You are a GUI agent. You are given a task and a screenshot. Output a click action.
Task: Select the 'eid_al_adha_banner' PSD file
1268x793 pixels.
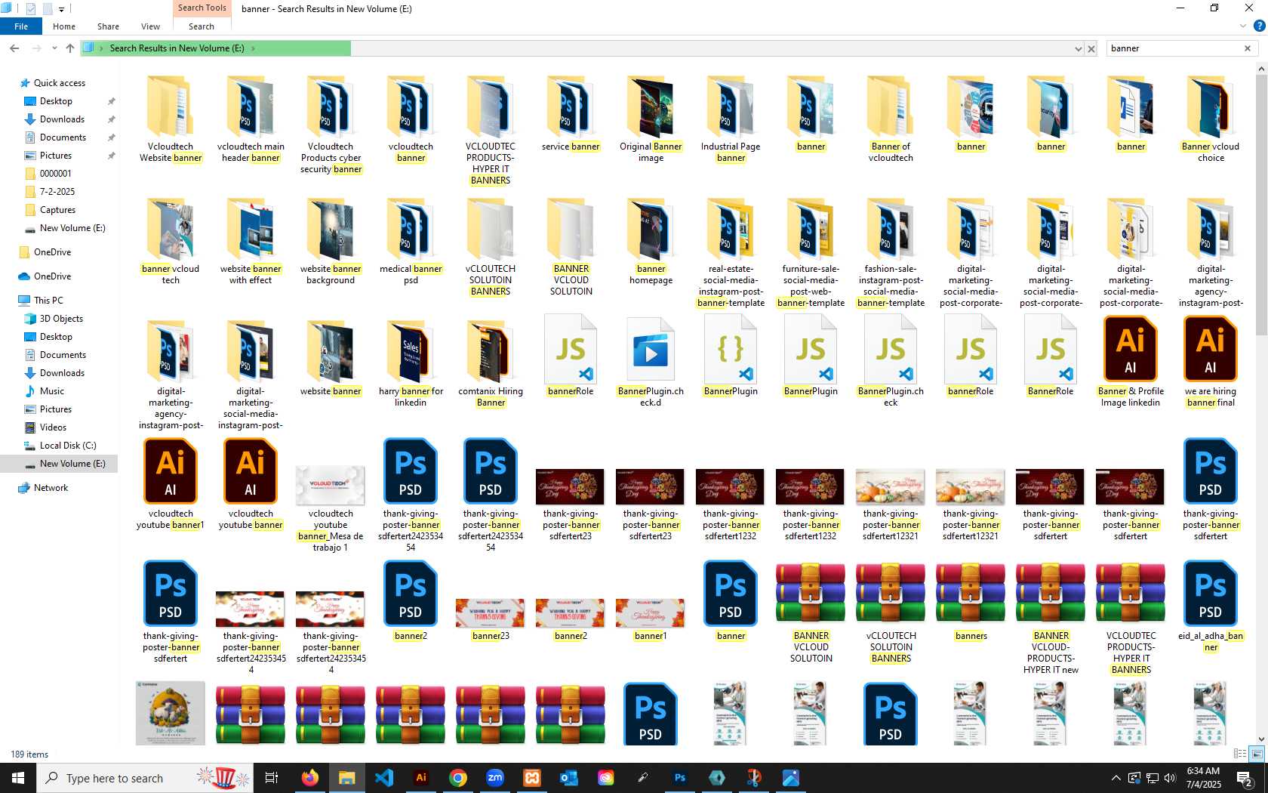1211,607
